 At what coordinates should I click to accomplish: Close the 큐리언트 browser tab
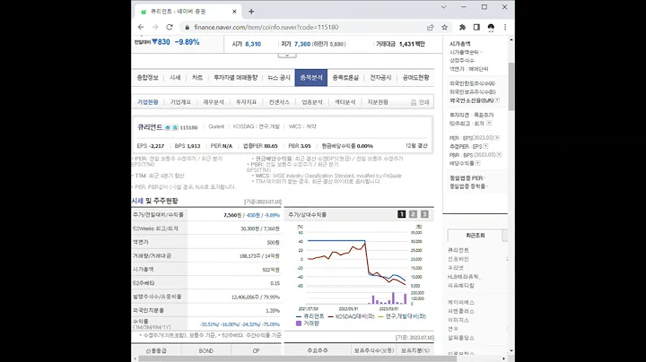point(234,12)
